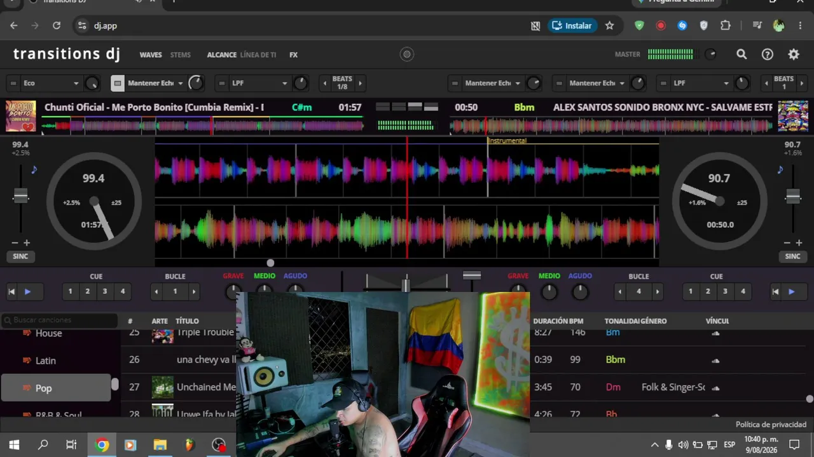Increase left deck beats from 1/8
814x457 pixels.
[360, 83]
